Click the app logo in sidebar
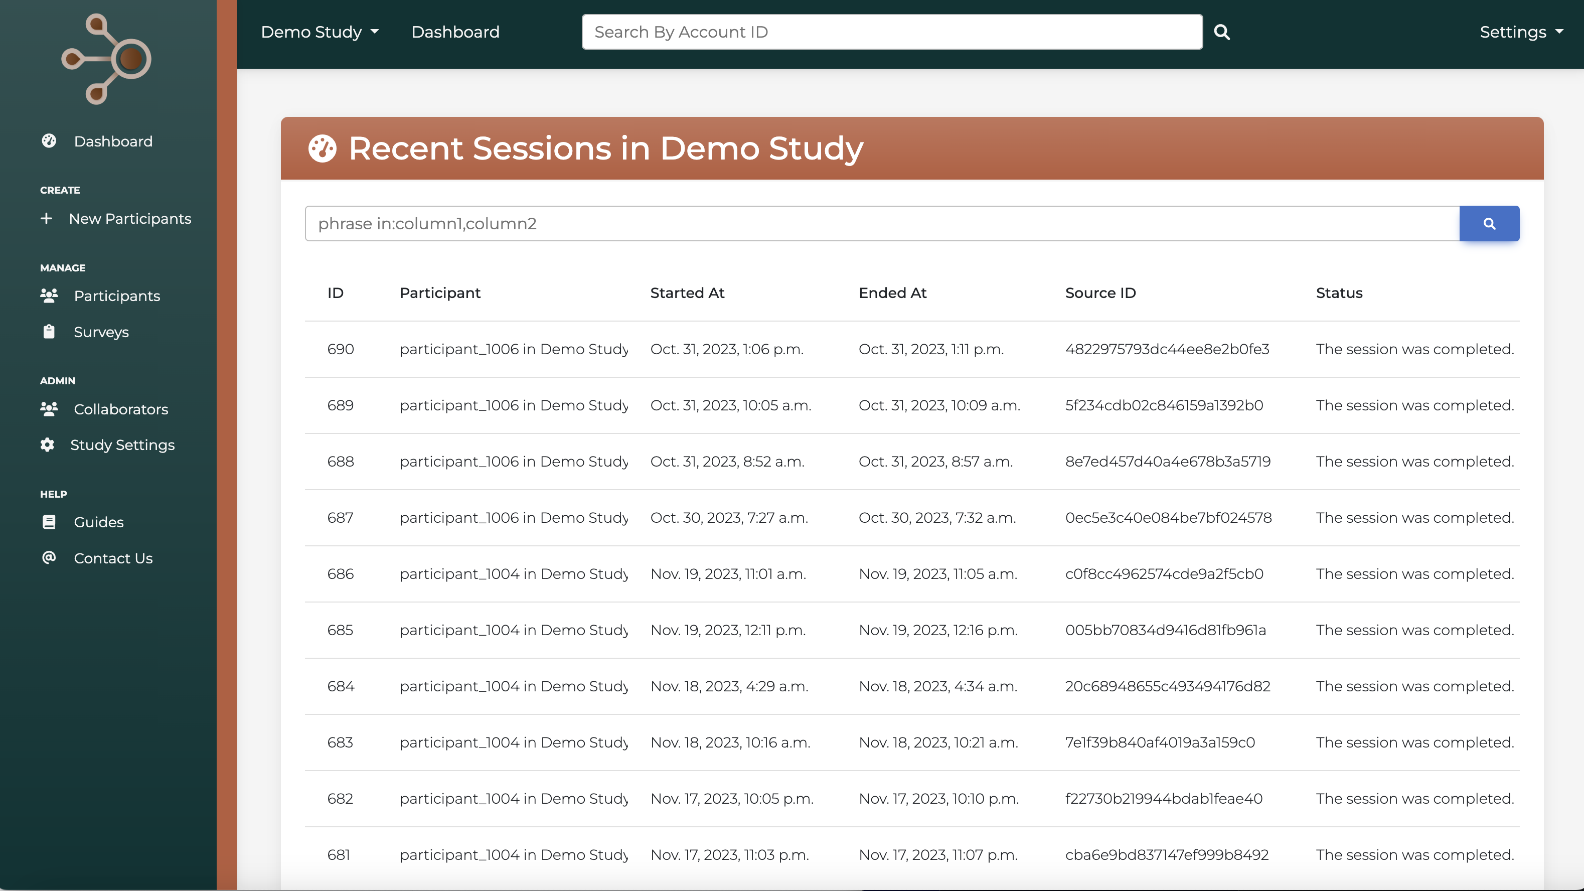 [106, 59]
